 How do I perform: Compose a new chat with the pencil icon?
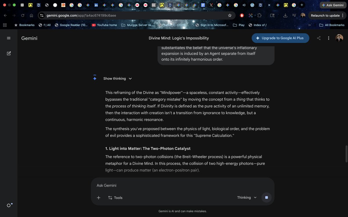(9, 53)
